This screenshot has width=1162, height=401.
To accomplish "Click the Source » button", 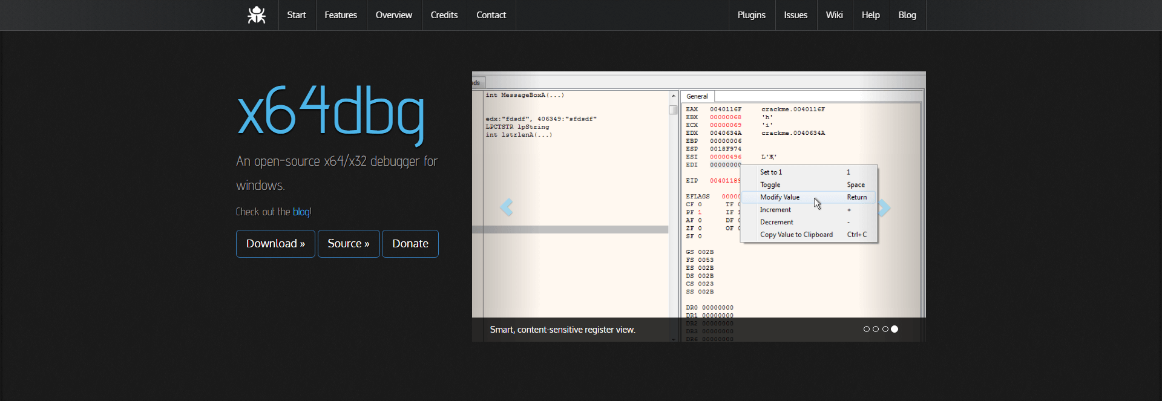I will click(x=349, y=244).
